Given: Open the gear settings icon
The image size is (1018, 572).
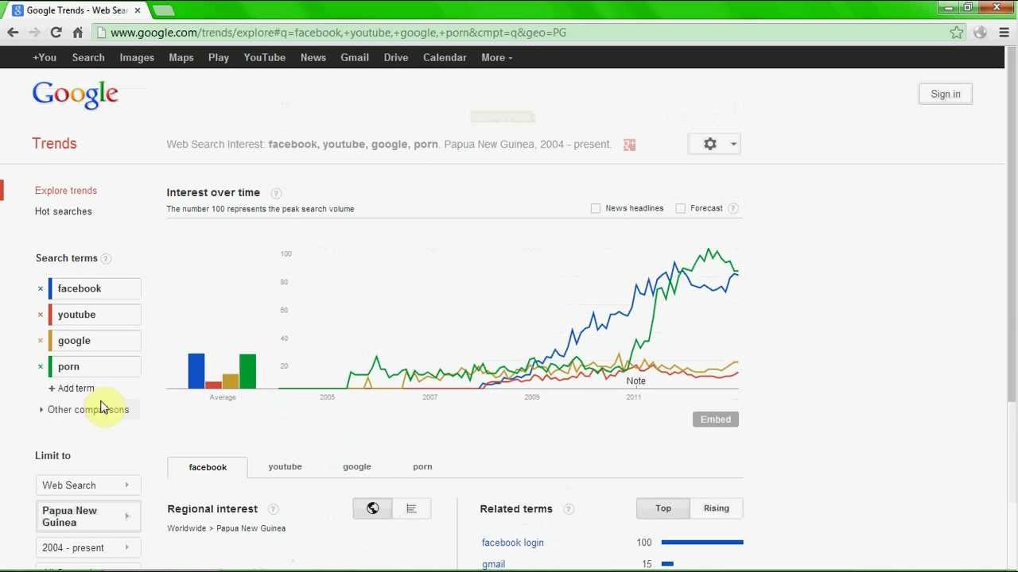Looking at the screenshot, I should pyautogui.click(x=710, y=144).
